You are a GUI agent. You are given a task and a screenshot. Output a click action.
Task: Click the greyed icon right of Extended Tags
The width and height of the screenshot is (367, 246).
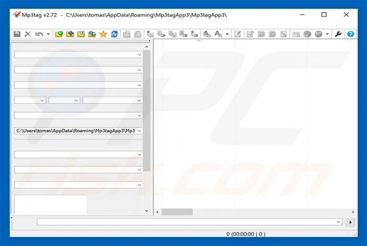pos(250,34)
